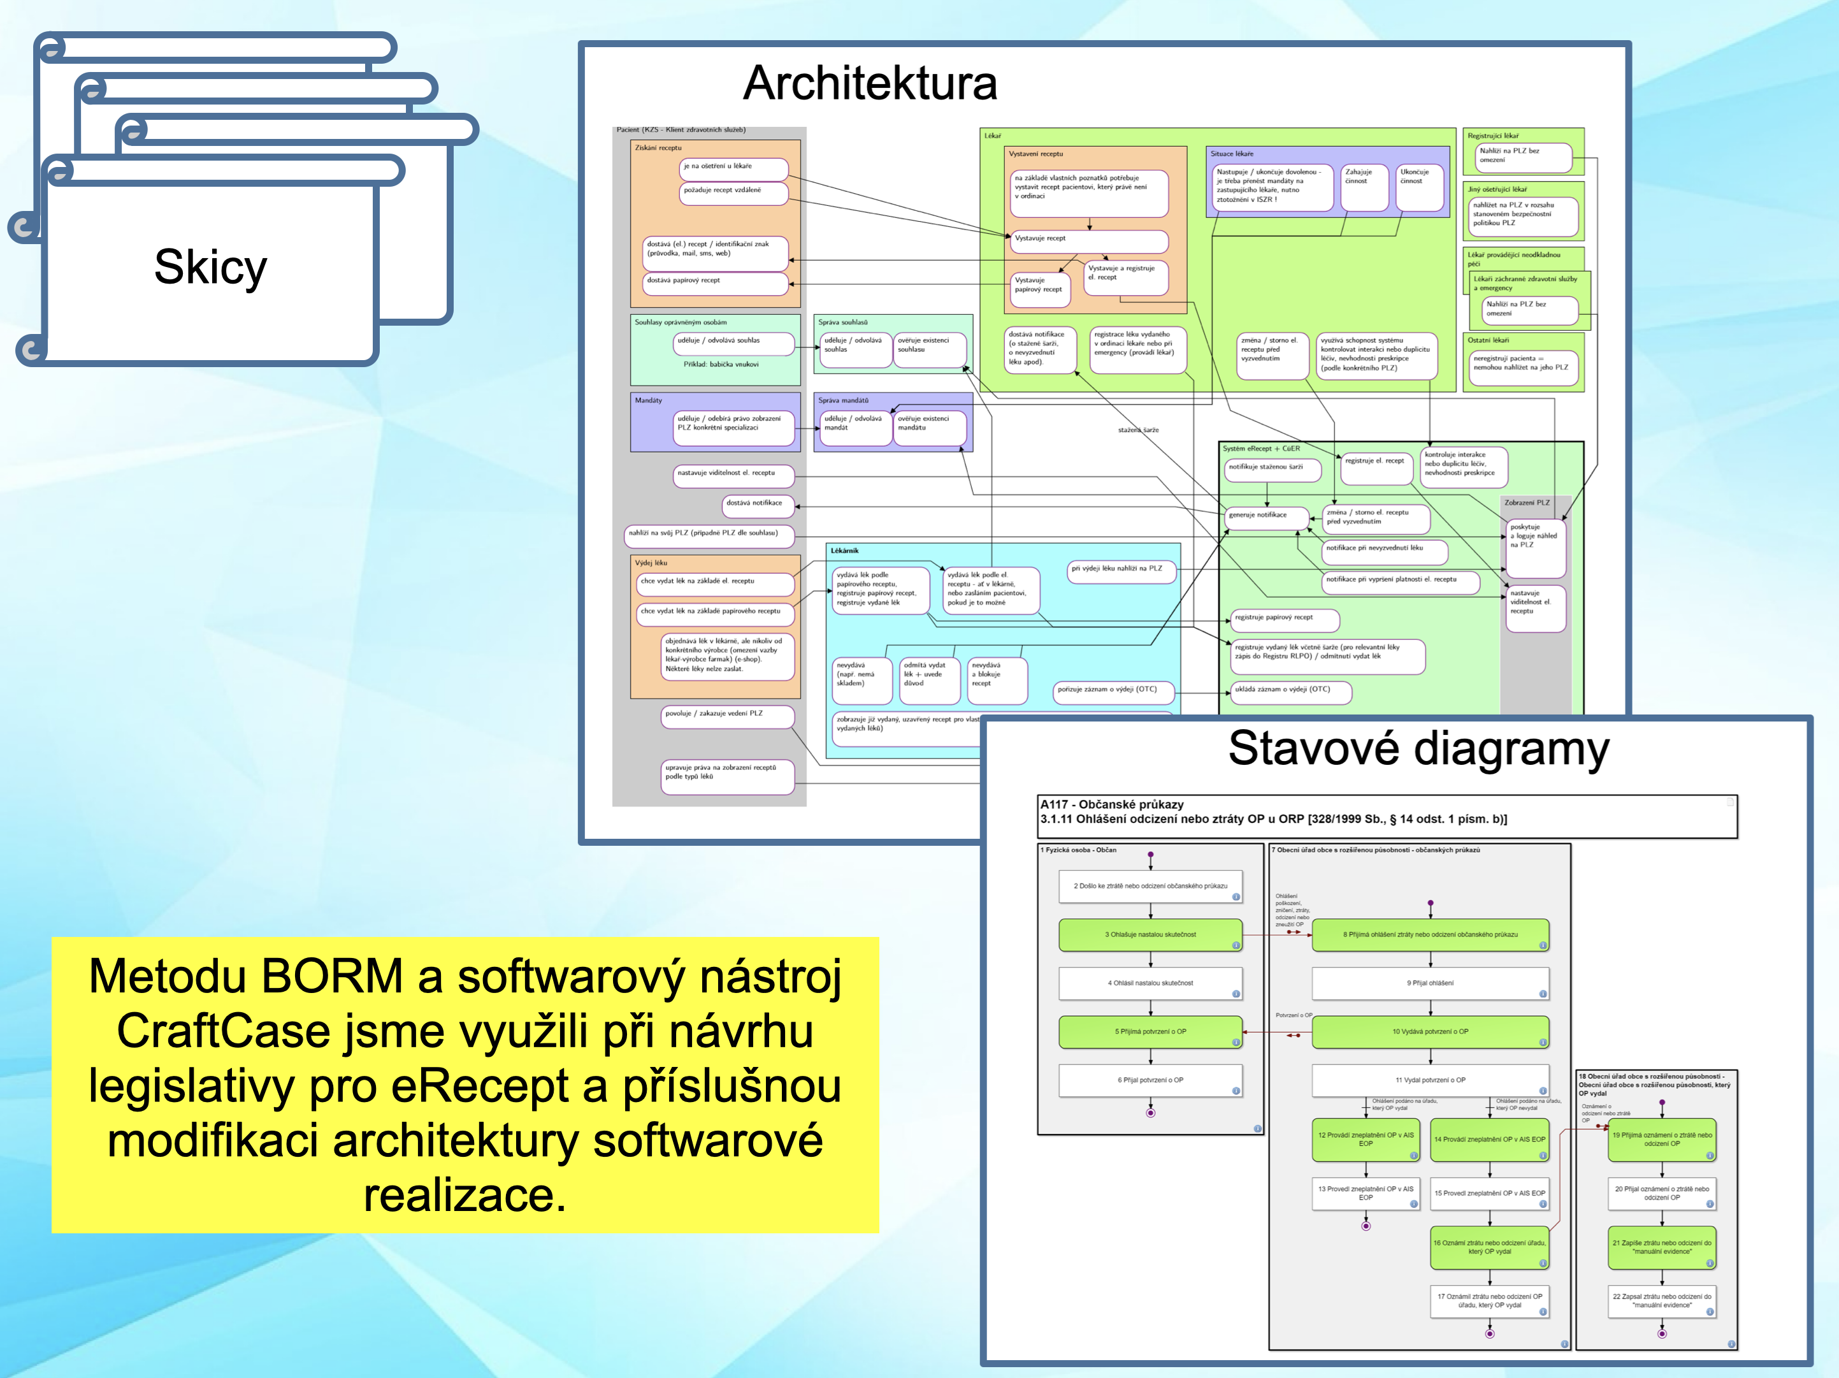Click info icon on node 3 Ohlašuje nastalou skutečnost
The width and height of the screenshot is (1839, 1378).
click(x=1236, y=945)
